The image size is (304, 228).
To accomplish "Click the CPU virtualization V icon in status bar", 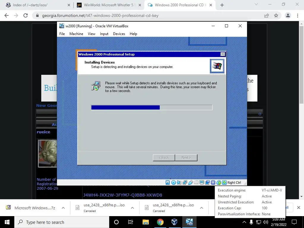I will click(x=213, y=183).
